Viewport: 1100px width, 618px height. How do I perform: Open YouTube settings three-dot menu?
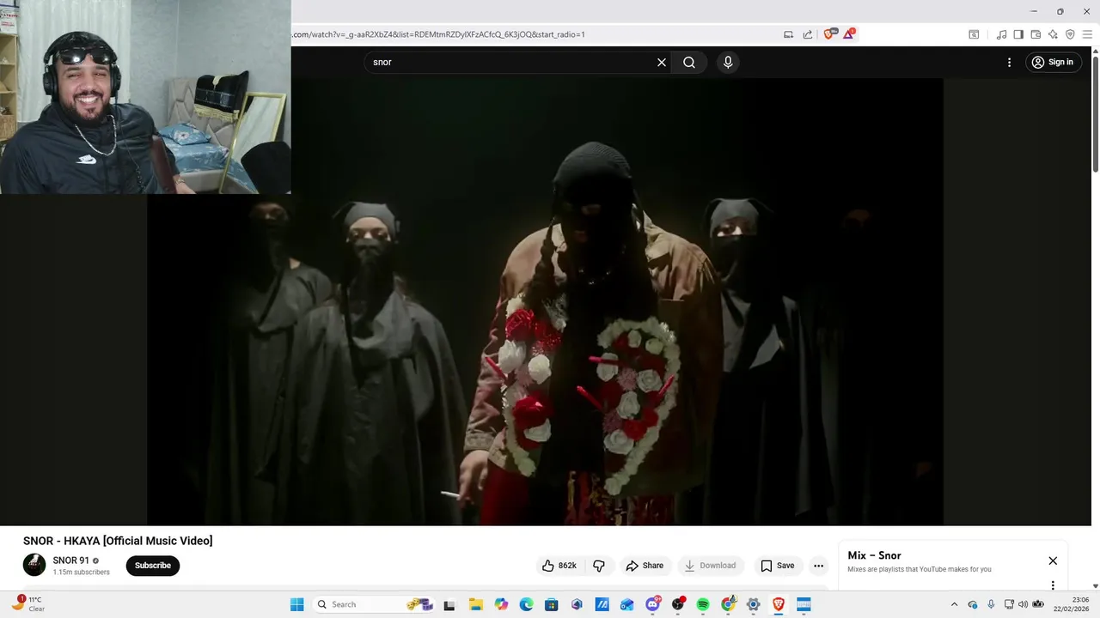[1009, 62]
